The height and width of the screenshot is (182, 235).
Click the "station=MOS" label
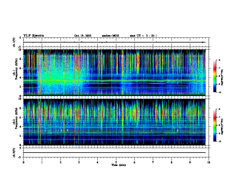tap(110, 36)
